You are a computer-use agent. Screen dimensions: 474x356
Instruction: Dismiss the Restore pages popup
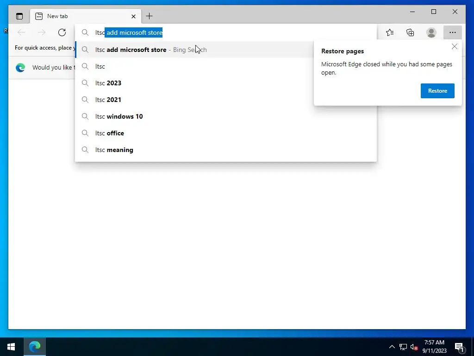point(455,47)
